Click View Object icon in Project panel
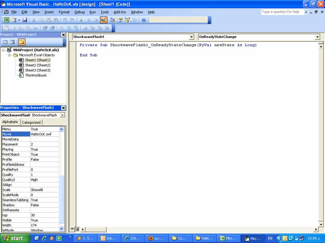 [x=12, y=42]
